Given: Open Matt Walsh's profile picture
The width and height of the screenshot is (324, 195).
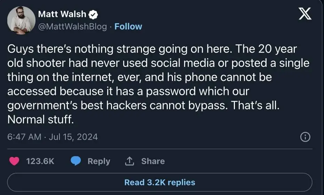Looking at the screenshot, I should pyautogui.click(x=21, y=20).
